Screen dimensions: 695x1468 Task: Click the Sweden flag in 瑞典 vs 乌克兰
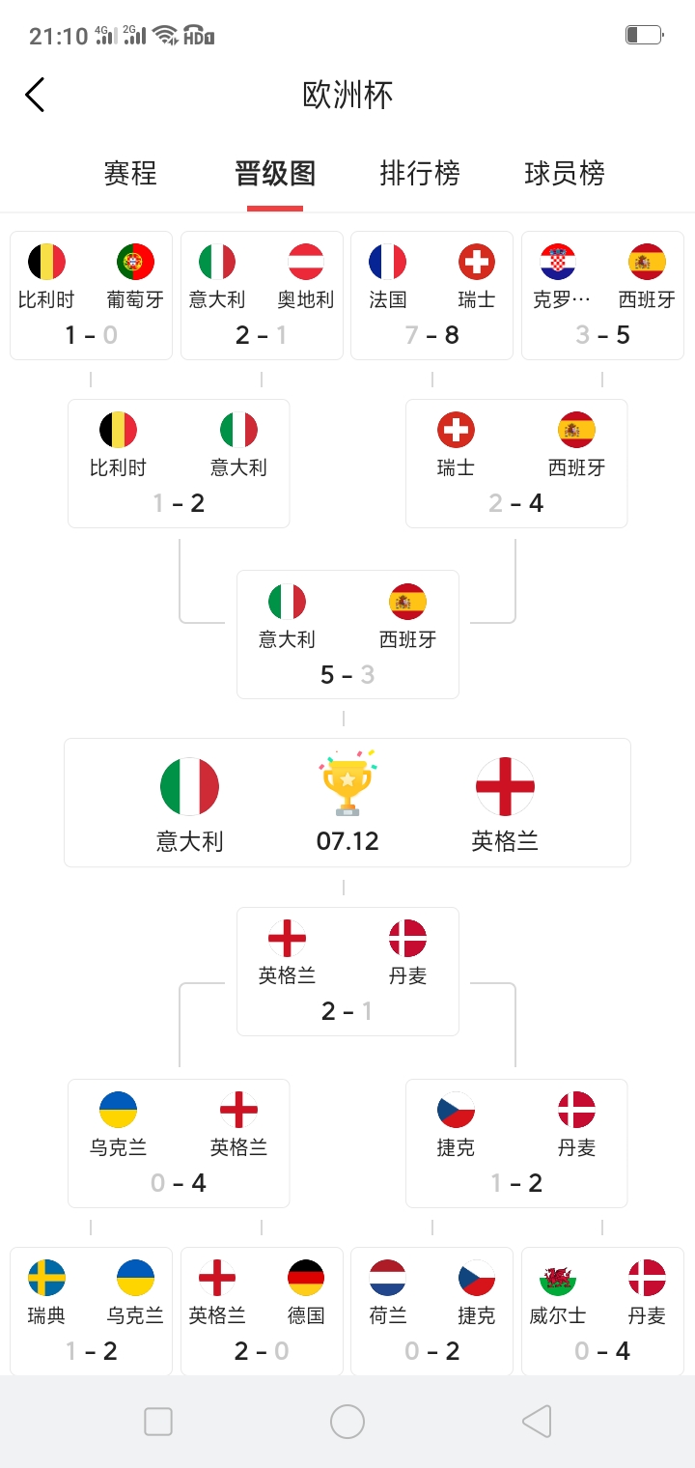pyautogui.click(x=46, y=1278)
